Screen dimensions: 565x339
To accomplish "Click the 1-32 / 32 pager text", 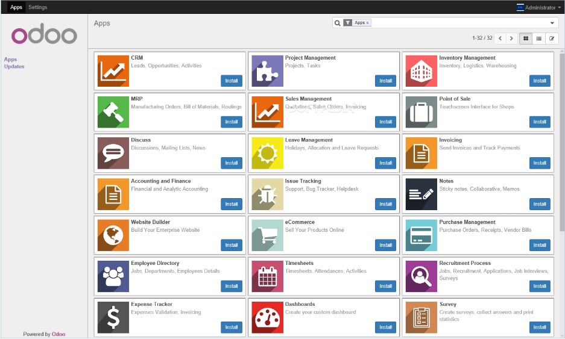I will (482, 38).
